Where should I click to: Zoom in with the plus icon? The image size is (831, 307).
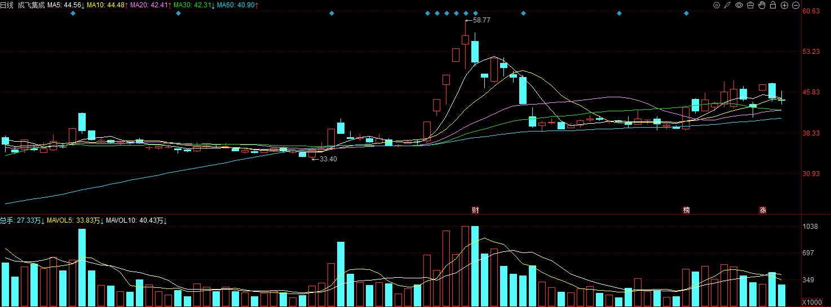pyautogui.click(x=784, y=5)
